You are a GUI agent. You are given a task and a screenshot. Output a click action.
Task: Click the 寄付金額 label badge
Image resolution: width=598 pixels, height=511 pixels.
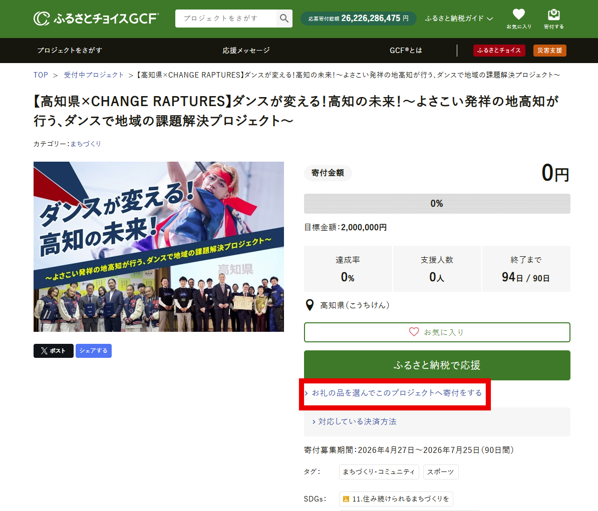click(328, 173)
